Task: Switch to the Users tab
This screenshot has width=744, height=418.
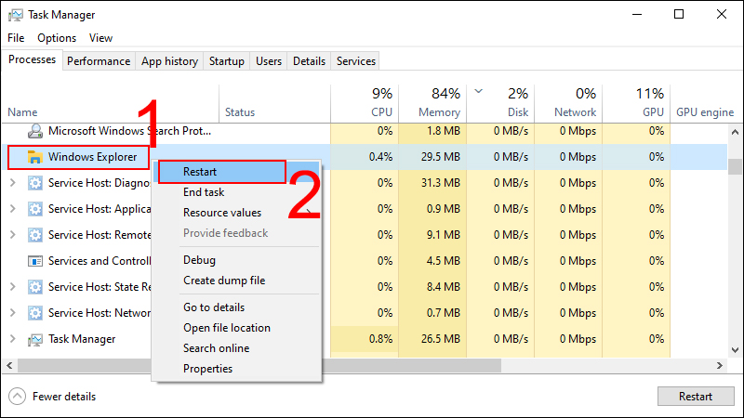Action: [x=269, y=61]
